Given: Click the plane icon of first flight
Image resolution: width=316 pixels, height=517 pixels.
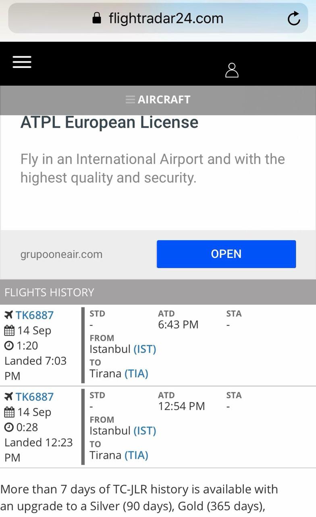Looking at the screenshot, I should coord(8,315).
